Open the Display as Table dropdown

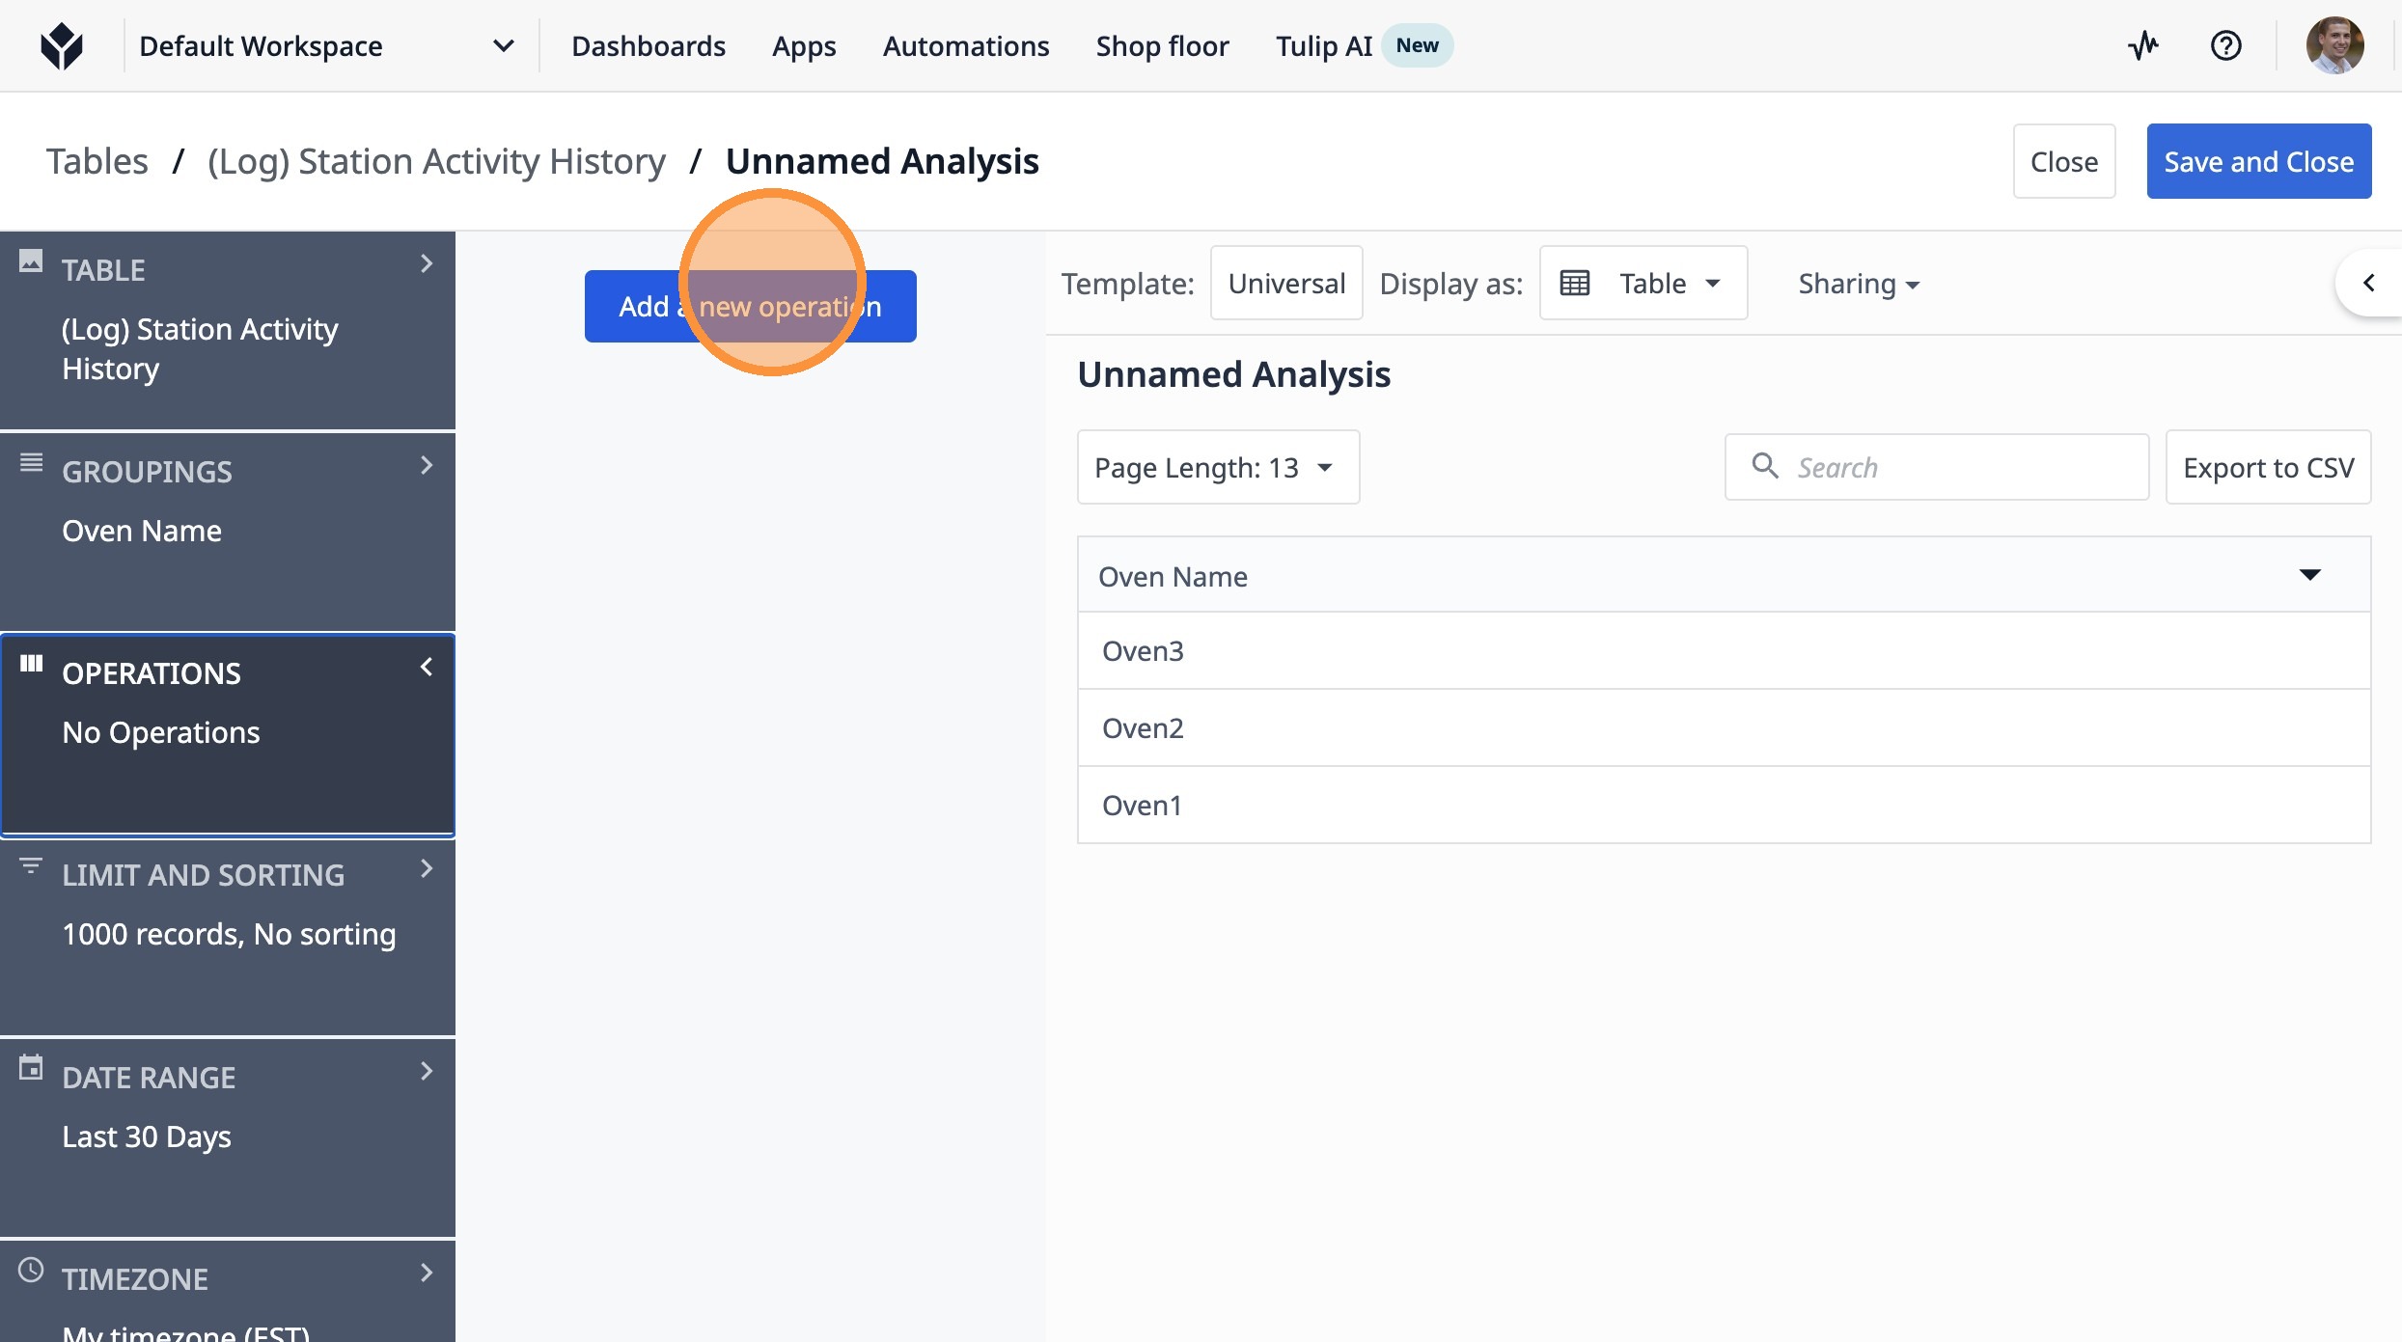(1643, 284)
